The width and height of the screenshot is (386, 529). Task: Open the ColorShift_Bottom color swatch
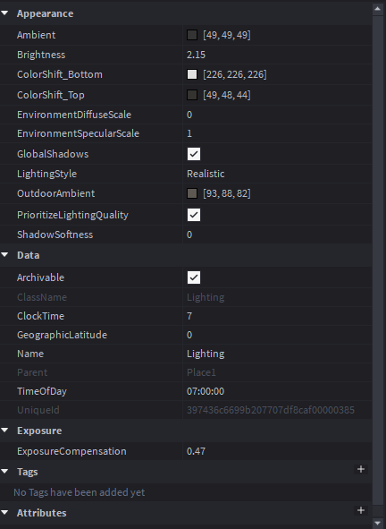pyautogui.click(x=192, y=74)
